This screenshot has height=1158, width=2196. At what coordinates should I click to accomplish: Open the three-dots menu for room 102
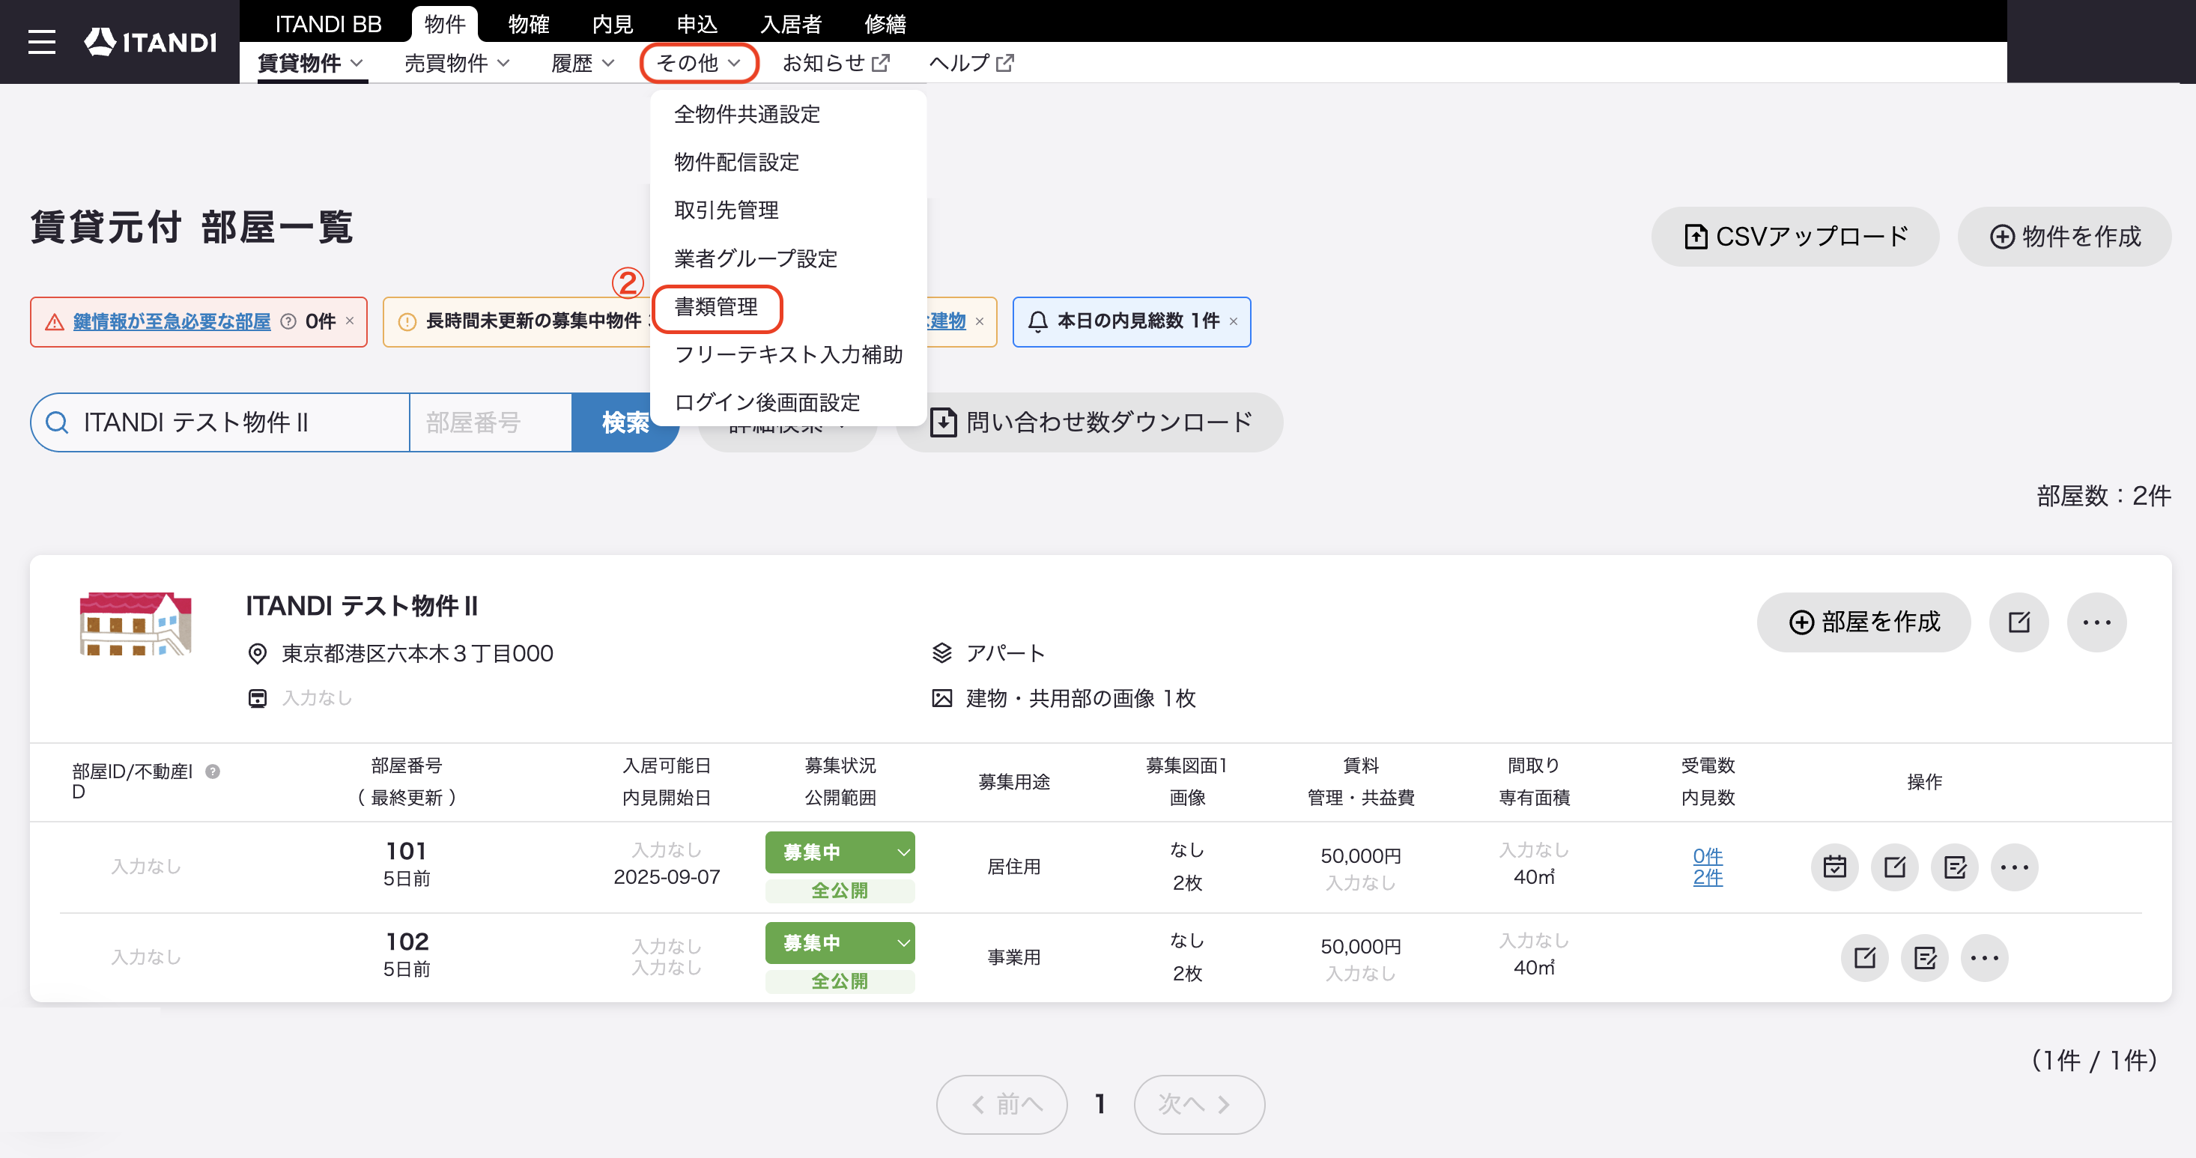click(1985, 957)
